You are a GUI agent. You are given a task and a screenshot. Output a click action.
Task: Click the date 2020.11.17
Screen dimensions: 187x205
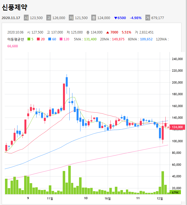coord(11,18)
